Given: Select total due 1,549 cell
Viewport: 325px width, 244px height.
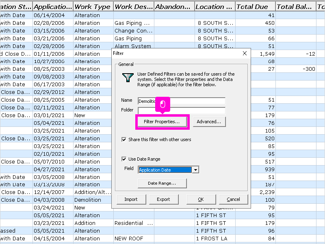Looking at the screenshot, I should point(263,54).
